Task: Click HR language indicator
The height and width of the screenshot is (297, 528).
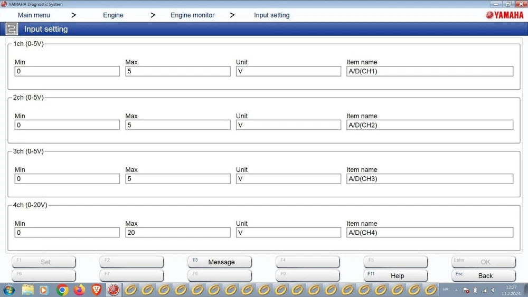Action: [x=446, y=290]
